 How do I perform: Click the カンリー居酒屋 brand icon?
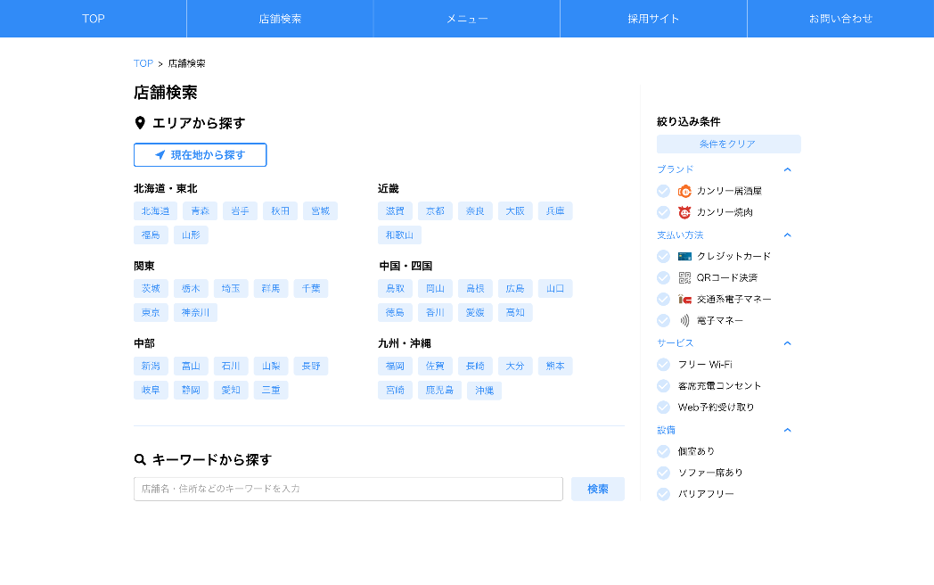coord(684,191)
